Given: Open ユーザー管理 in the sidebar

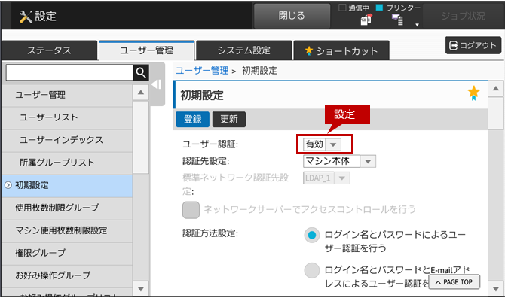Looking at the screenshot, I should coord(67,95).
